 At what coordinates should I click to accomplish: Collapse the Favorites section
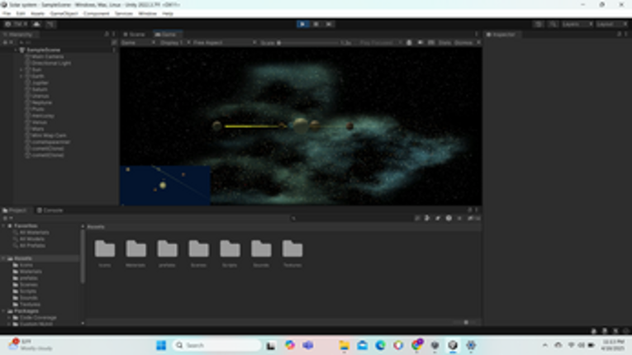(x=4, y=226)
